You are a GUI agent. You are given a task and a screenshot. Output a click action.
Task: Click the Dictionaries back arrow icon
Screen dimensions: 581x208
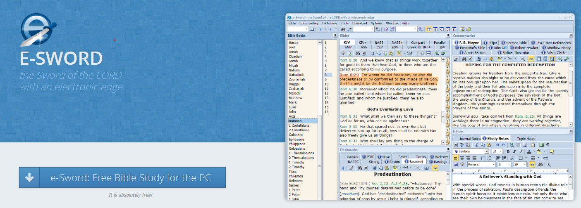[x=343, y=168]
